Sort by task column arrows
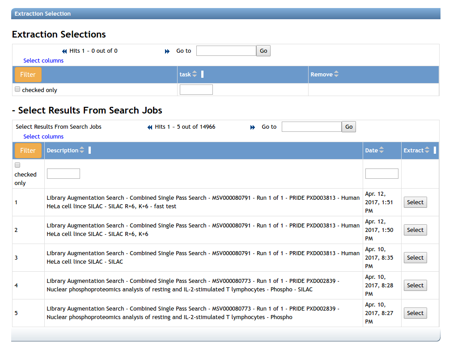This screenshot has height=345, width=449. (x=195, y=75)
